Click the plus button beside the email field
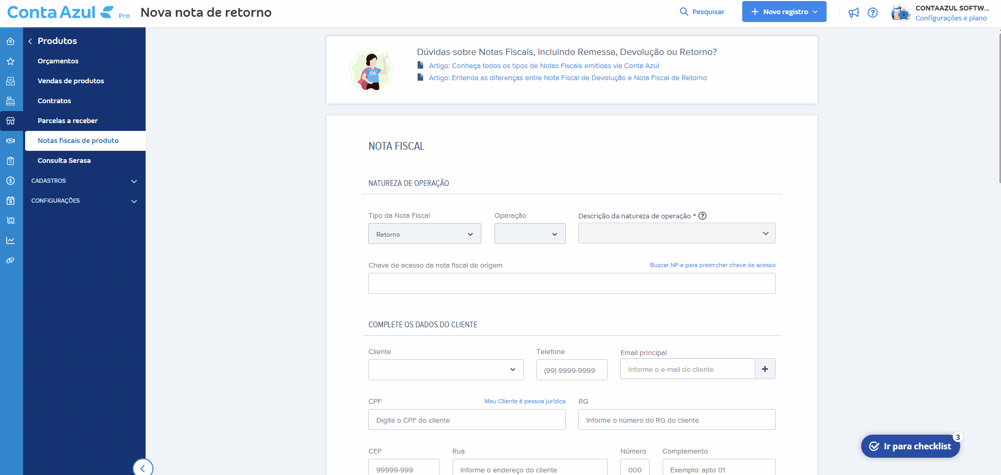 coord(765,369)
